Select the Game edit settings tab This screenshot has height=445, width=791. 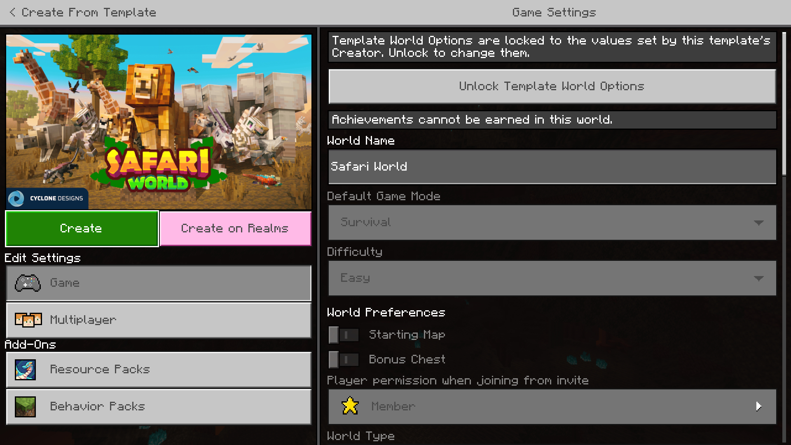(x=158, y=283)
